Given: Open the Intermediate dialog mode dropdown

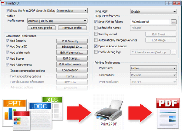Looking at the screenshot, I should tap(72, 11).
